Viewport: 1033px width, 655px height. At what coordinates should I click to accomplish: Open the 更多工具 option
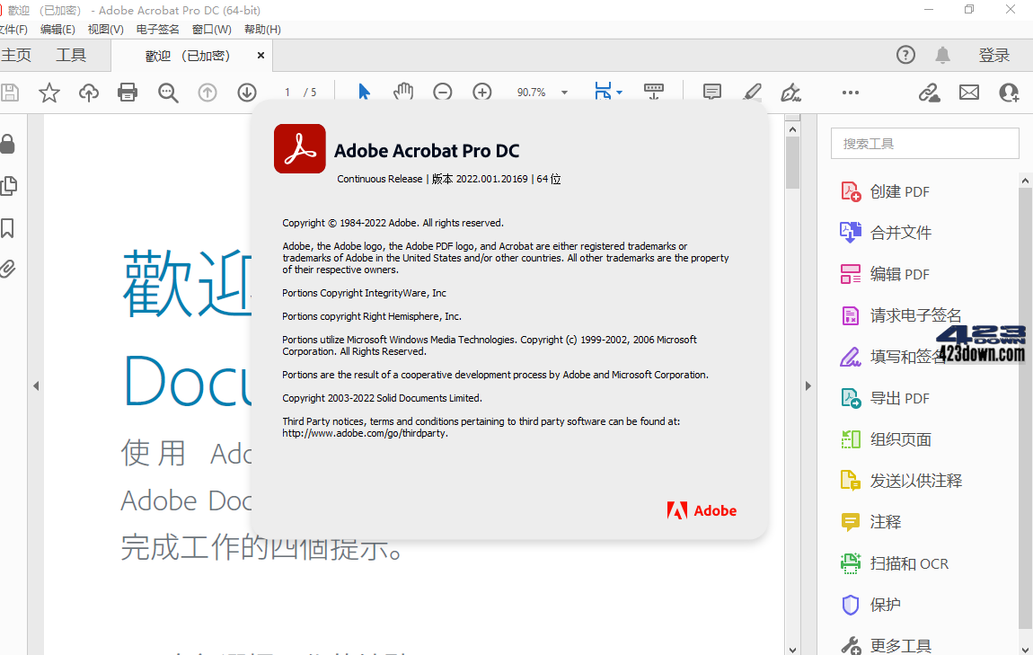point(886,645)
